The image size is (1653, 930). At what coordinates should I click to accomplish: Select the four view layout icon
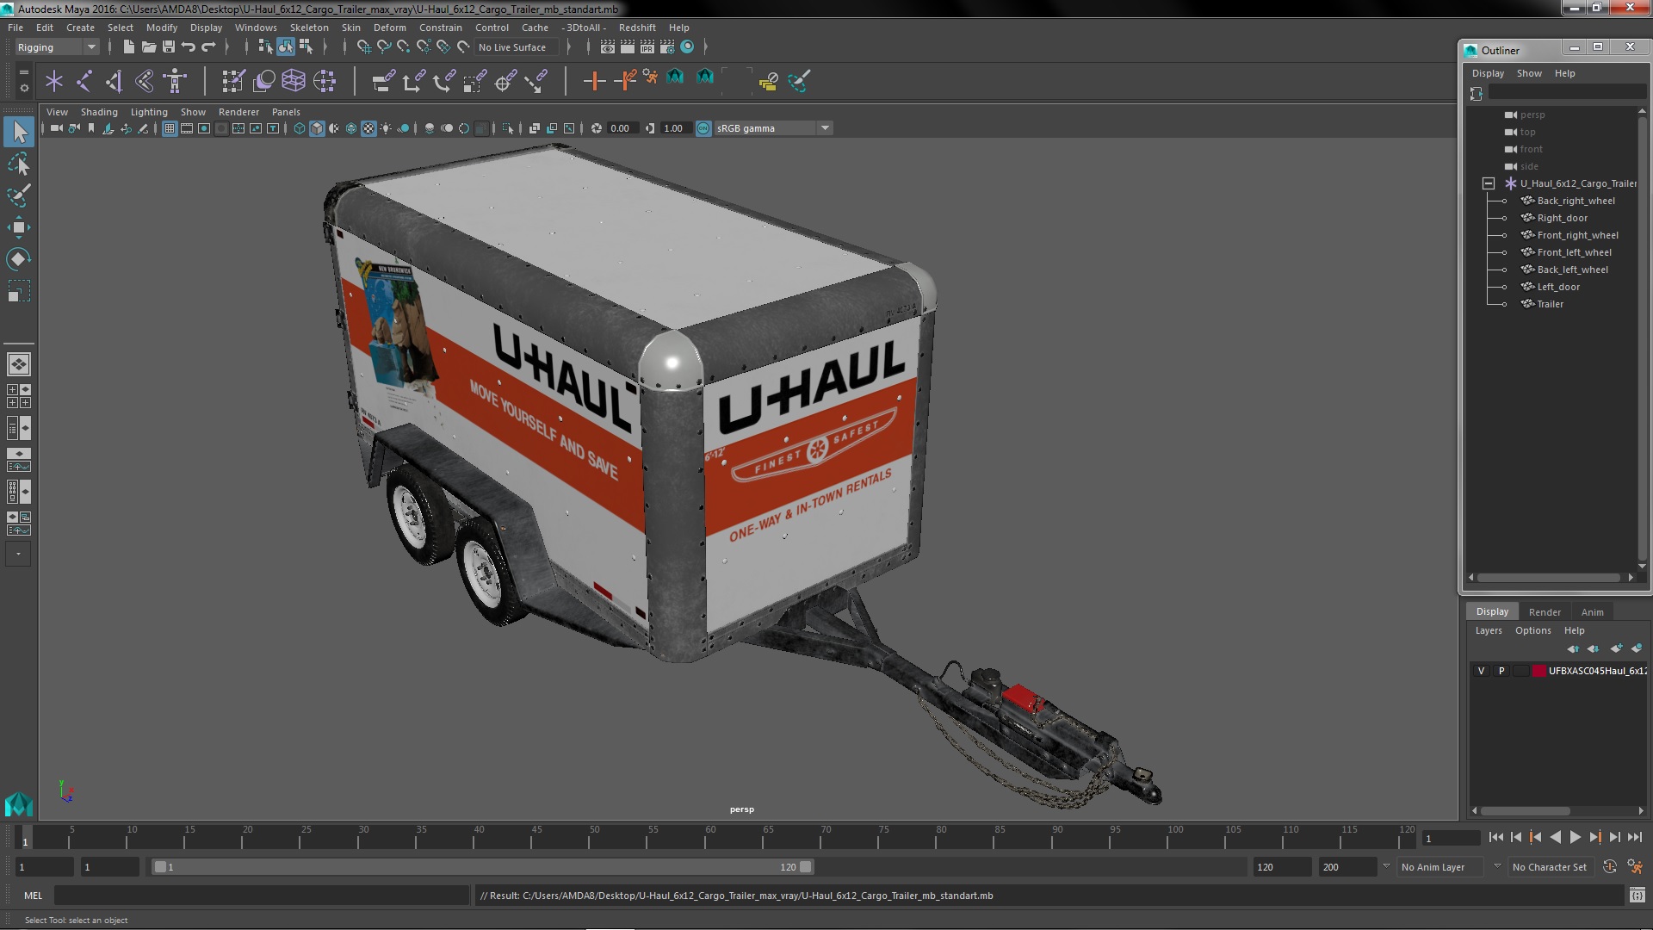point(19,396)
